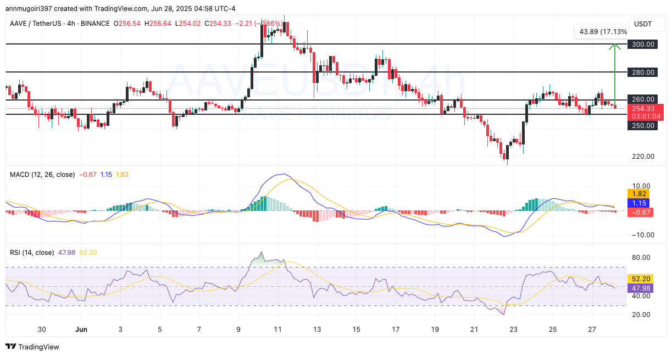Click the 20.00 RSI axis value
Screen dimensions: 672x356
click(x=642, y=314)
